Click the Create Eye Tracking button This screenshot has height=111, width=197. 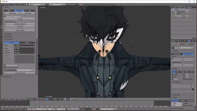[19, 73]
